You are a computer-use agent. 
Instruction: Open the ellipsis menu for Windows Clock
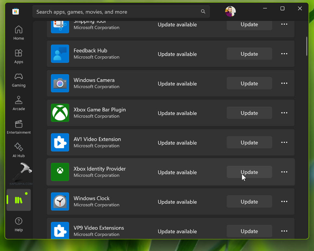284,201
